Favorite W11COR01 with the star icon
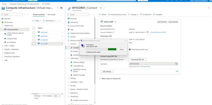Viewport: 212px width, 105px height. 101,8
